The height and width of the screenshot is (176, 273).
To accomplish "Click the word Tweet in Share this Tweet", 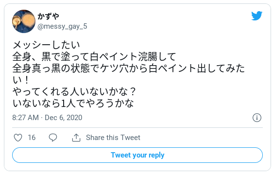I will [130, 138].
